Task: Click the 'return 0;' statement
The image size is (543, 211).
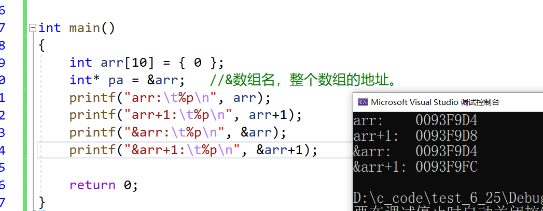Action: [104, 186]
